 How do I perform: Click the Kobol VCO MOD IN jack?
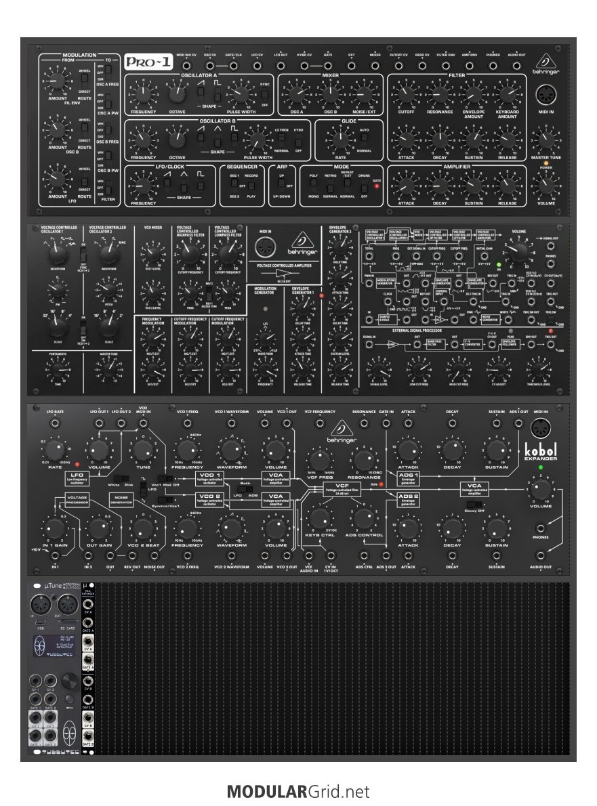click(x=143, y=423)
